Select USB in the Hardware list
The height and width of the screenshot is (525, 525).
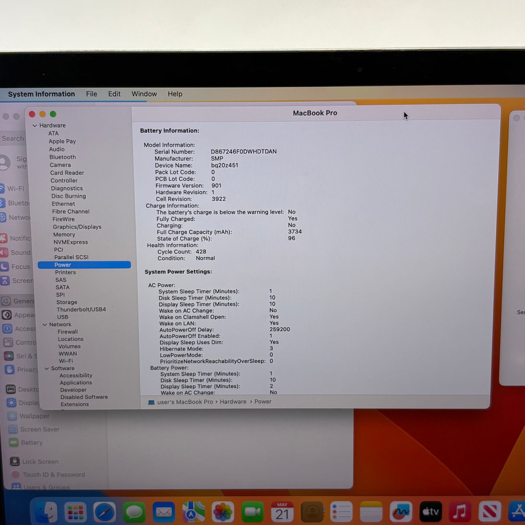coord(62,317)
